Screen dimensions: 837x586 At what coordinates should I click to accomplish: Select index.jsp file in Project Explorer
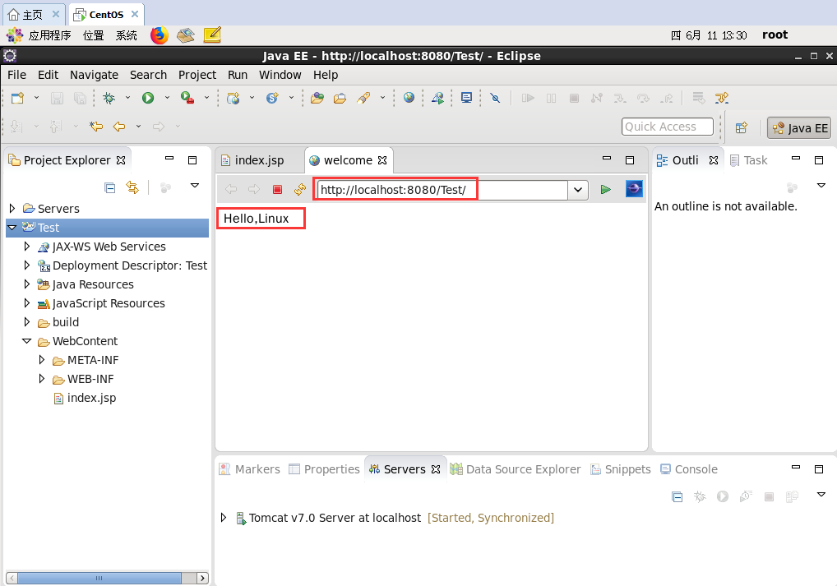85,398
